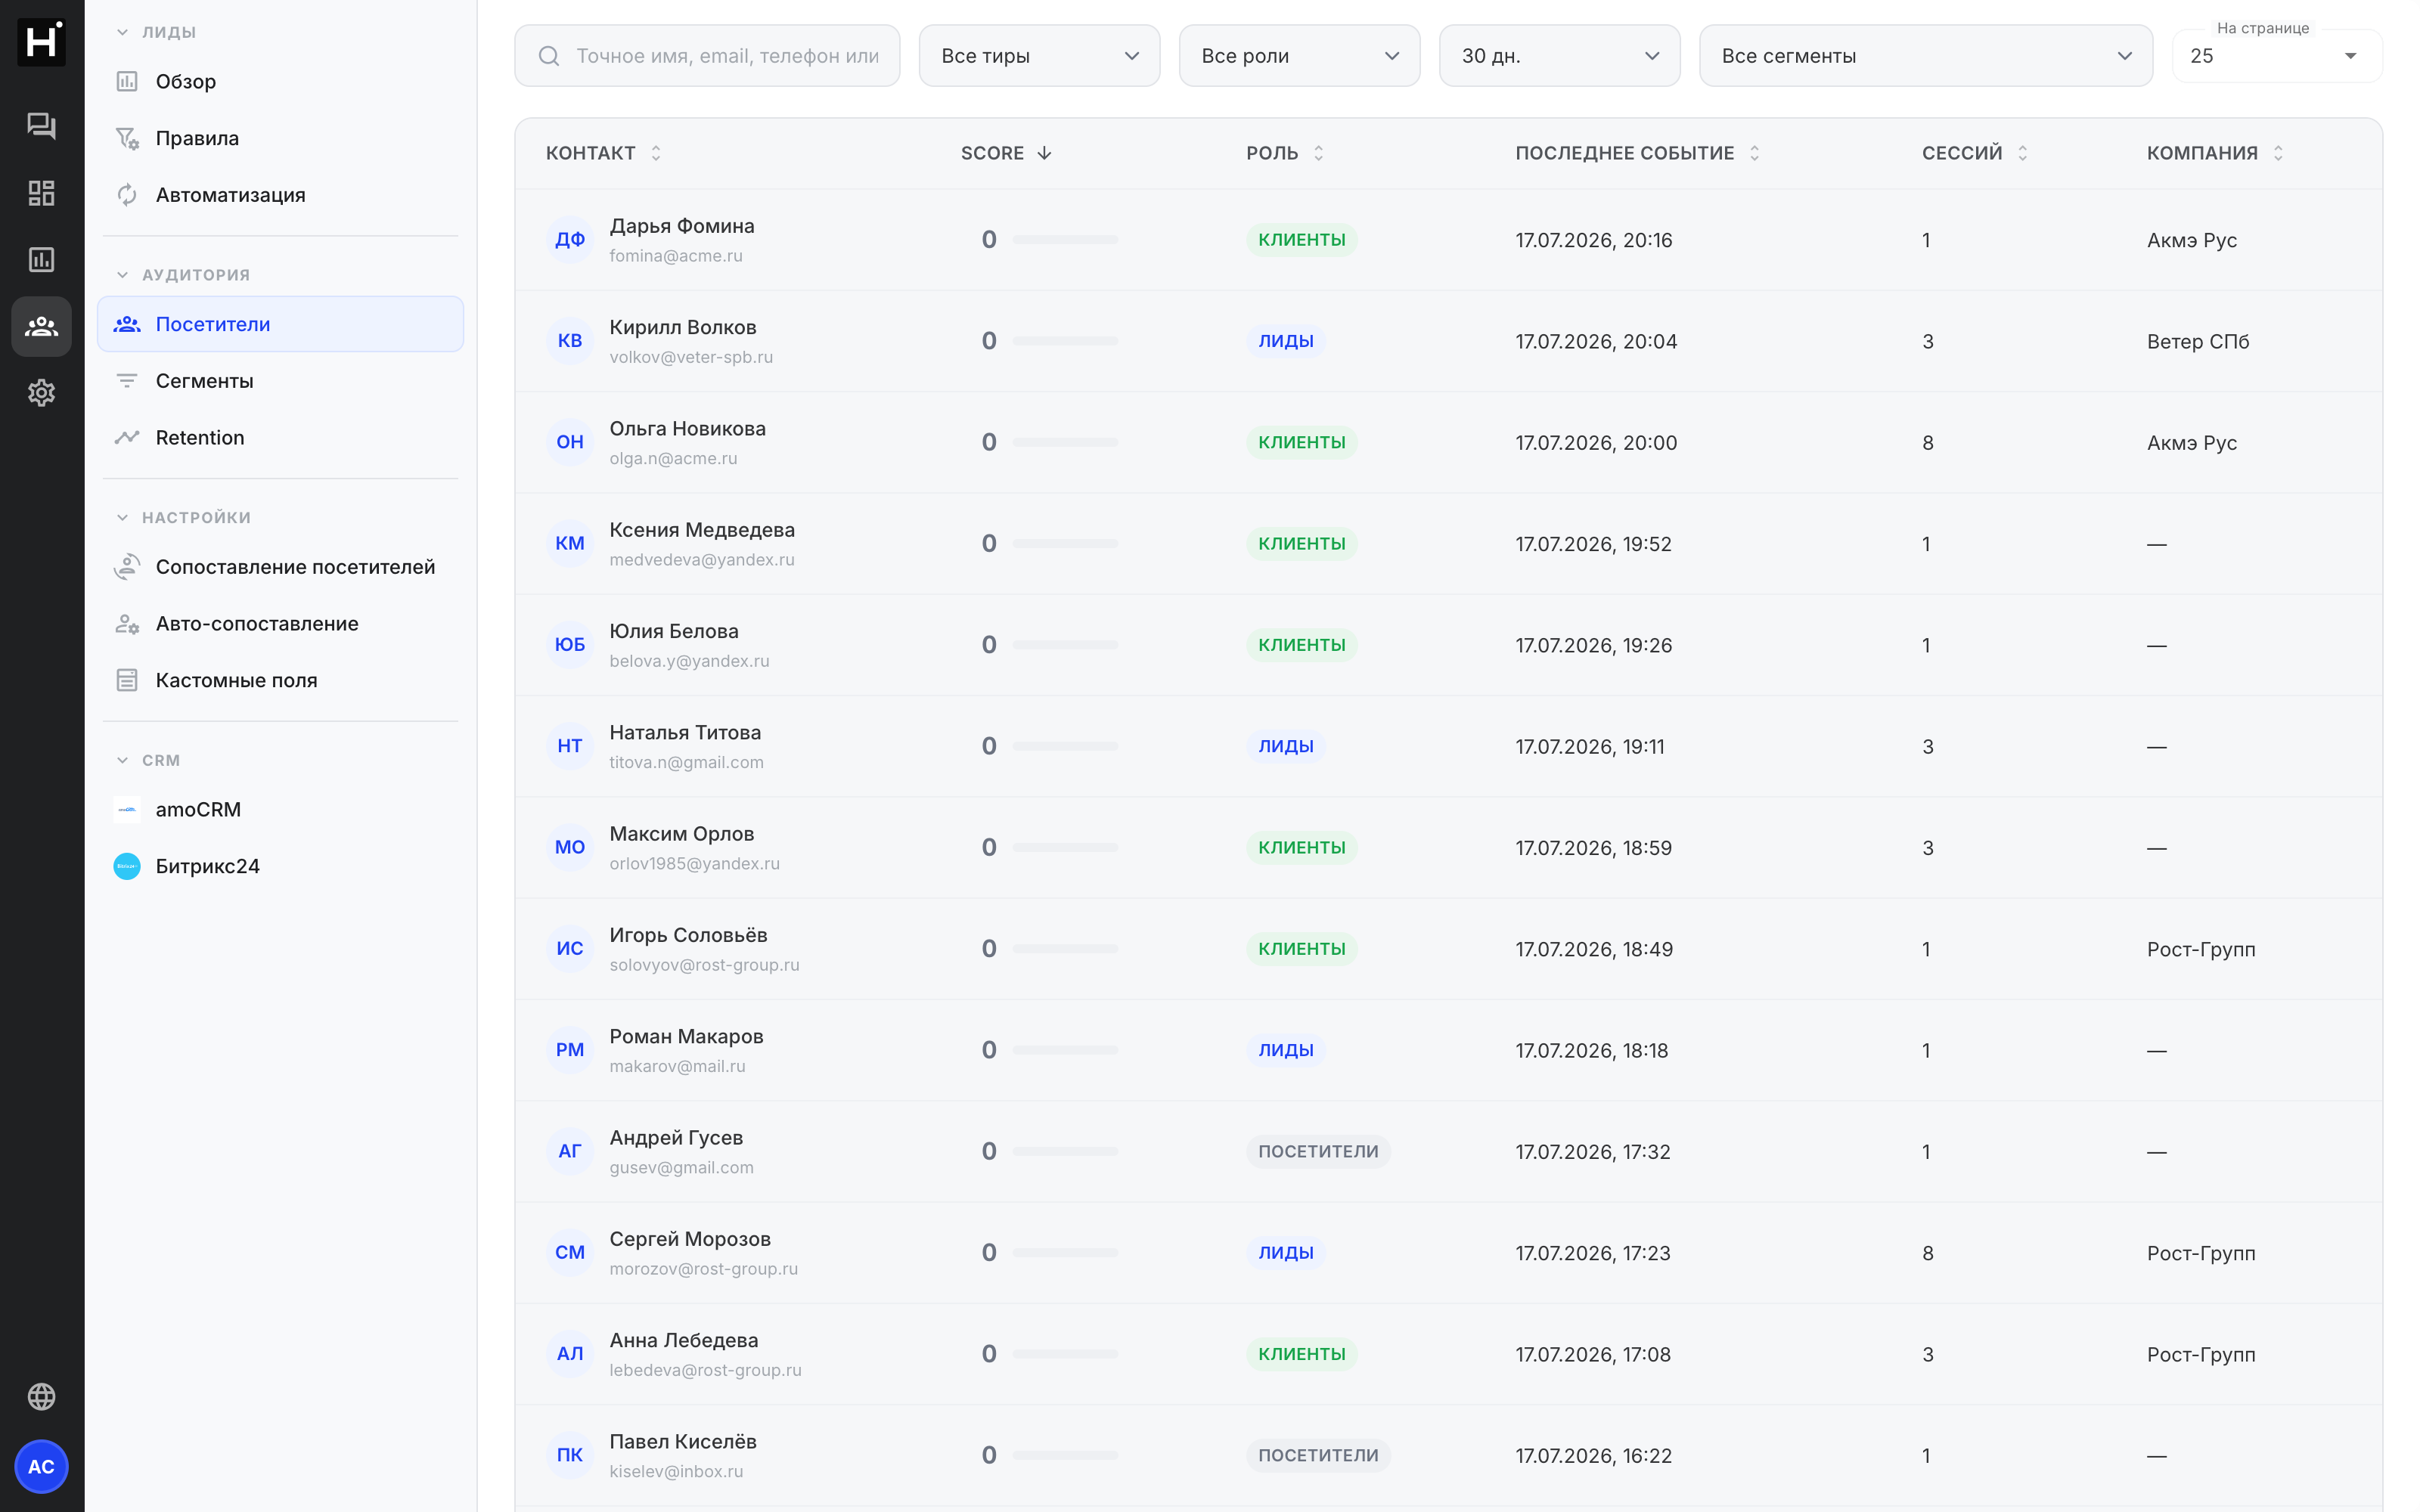This screenshot has height=1512, width=2420.
Task: Open the dashboard widgets icon in left rail
Action: tap(41, 192)
